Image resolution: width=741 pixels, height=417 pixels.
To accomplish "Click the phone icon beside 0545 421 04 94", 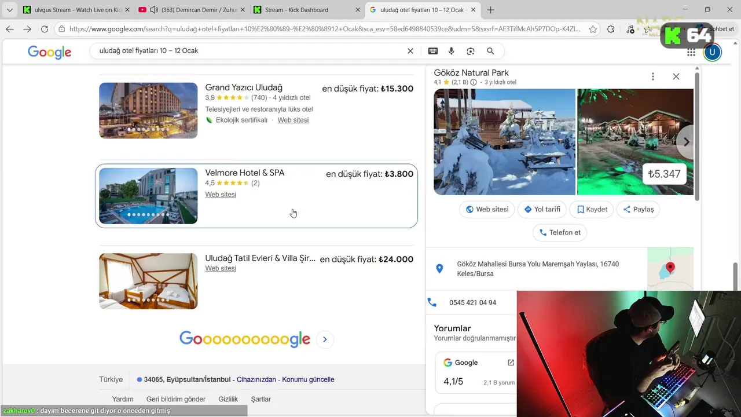I will [x=432, y=302].
